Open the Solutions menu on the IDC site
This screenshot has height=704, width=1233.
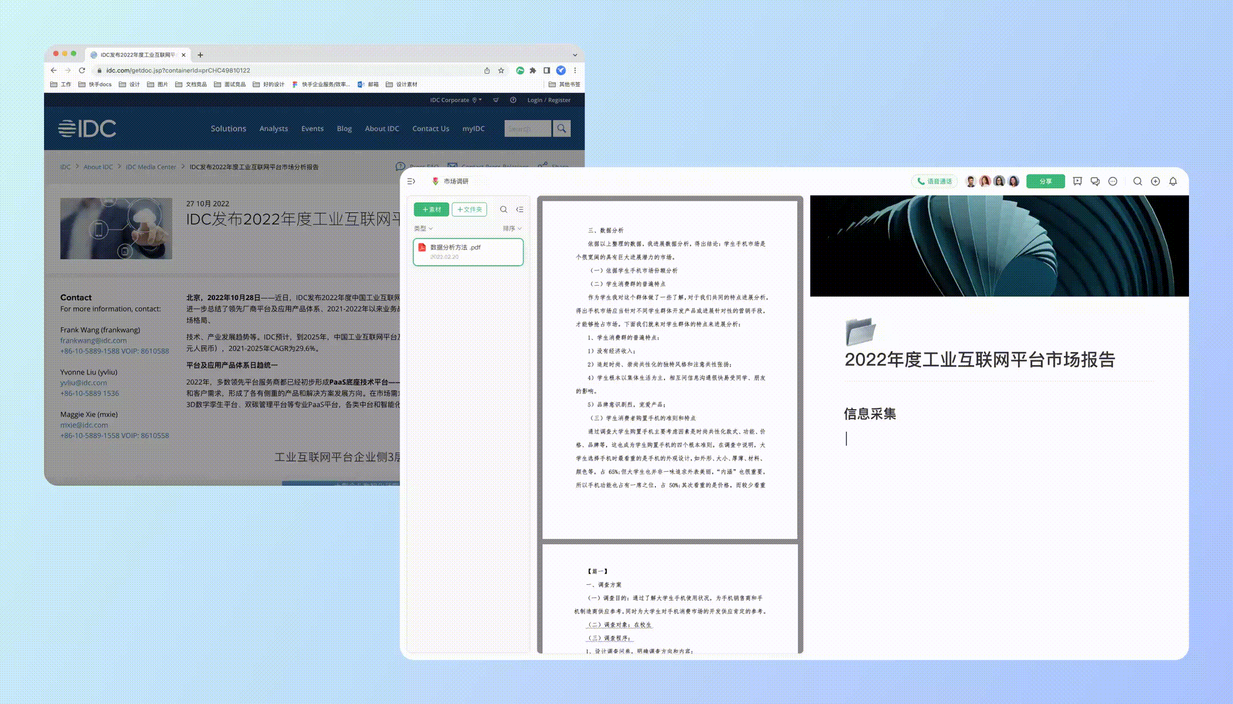(x=228, y=129)
